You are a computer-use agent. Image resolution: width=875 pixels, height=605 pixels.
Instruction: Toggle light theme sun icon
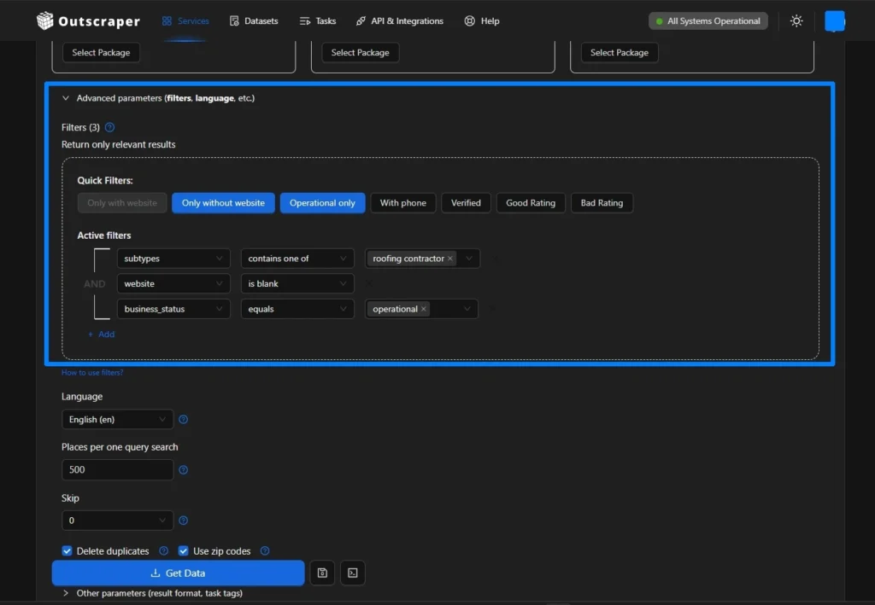[x=796, y=20]
